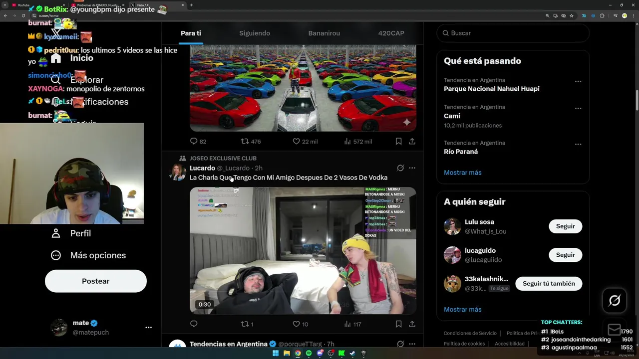The height and width of the screenshot is (359, 639).
Task: Open more menu on Tendencias en Argentina post
Action: (412, 344)
